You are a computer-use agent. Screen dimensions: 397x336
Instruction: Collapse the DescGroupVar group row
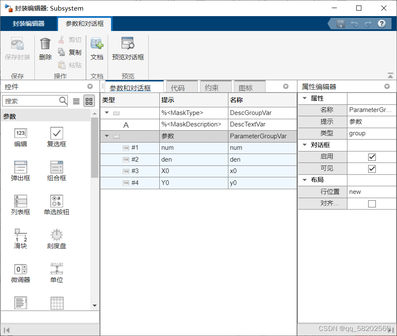107,112
